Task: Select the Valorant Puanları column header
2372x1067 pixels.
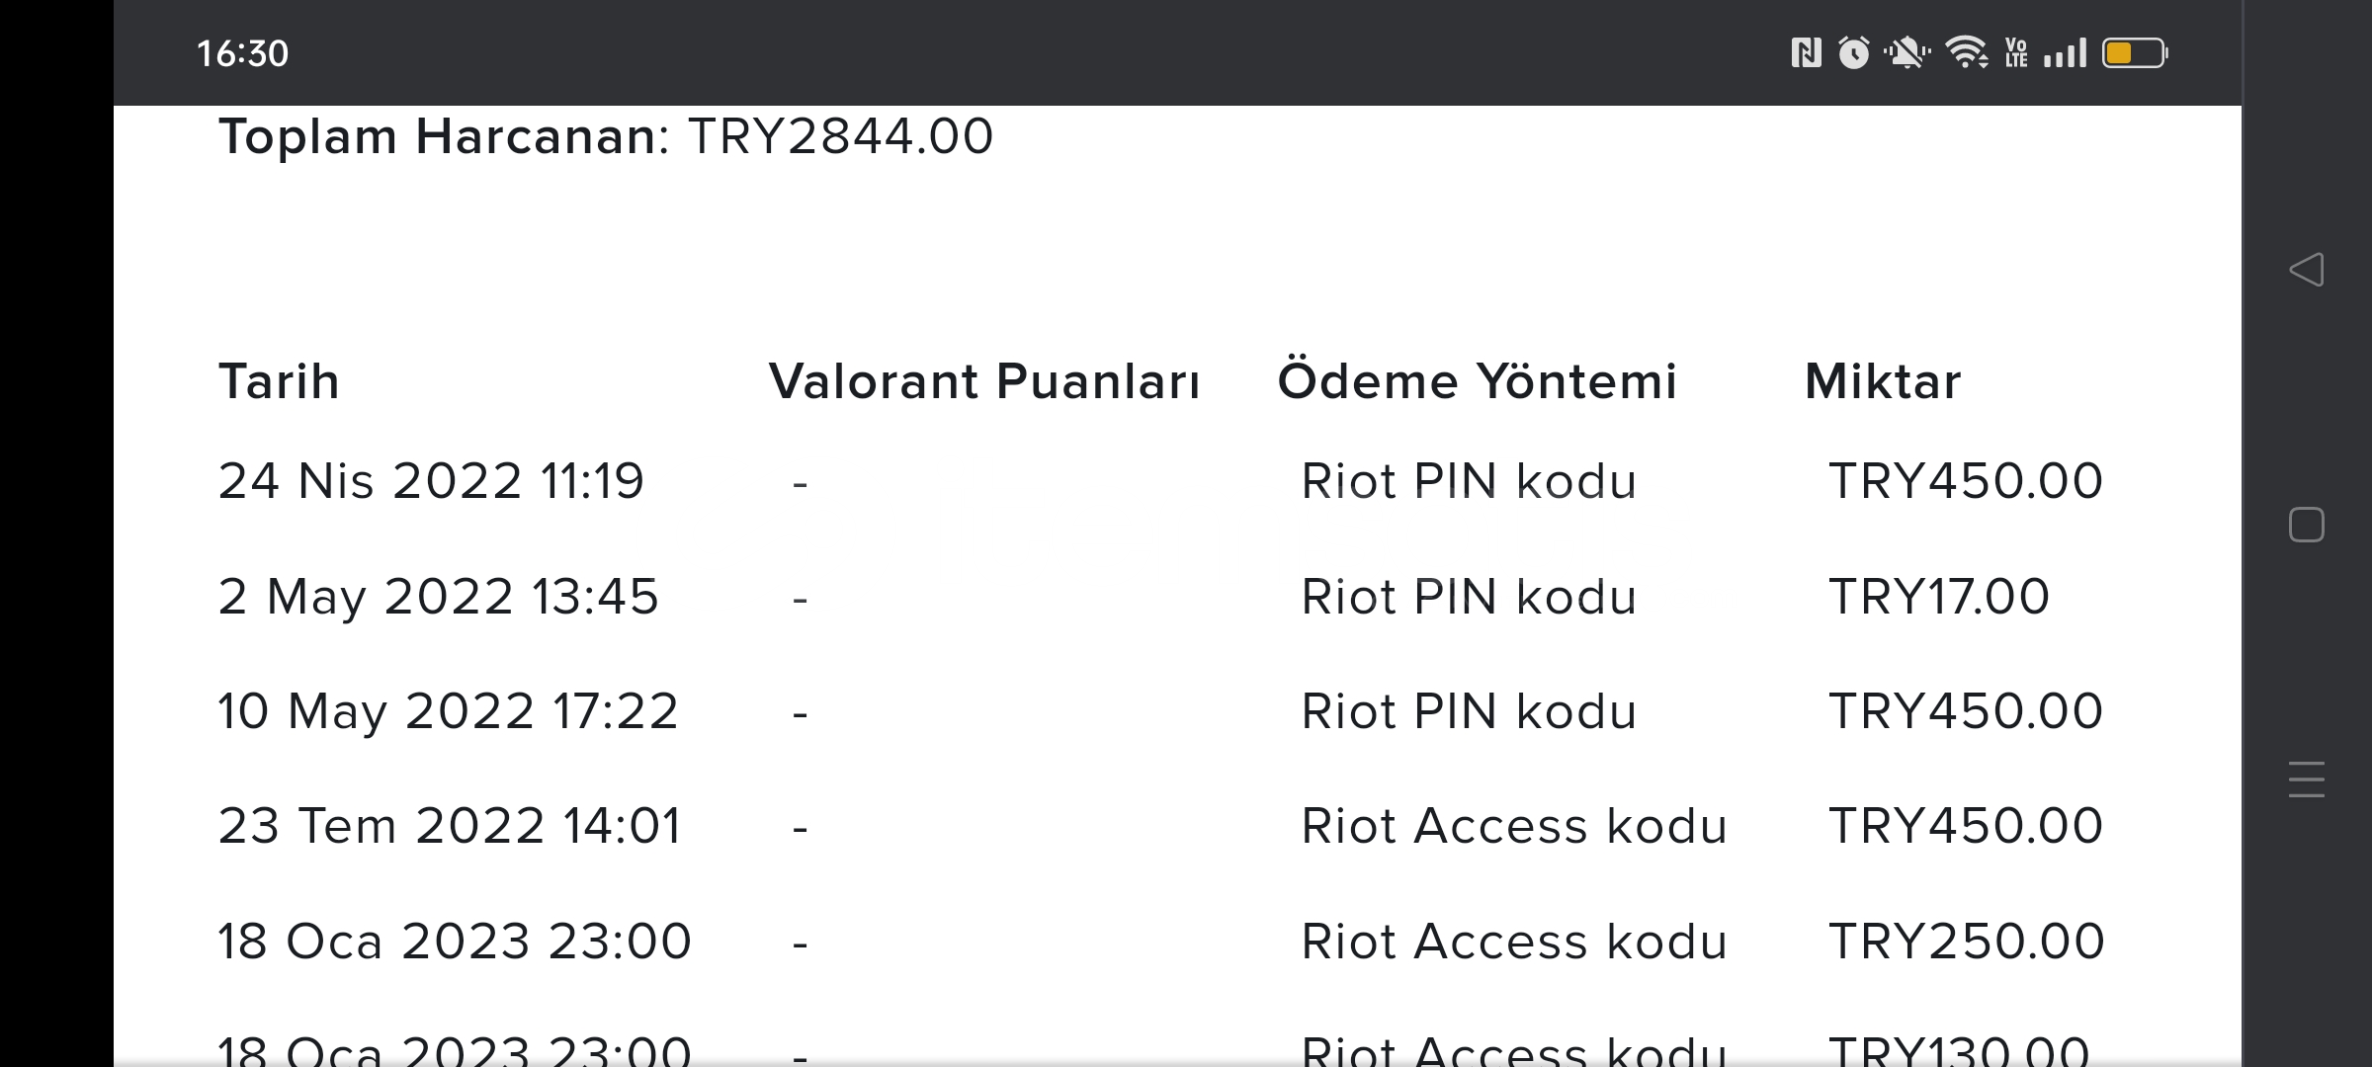Action: coord(984,381)
